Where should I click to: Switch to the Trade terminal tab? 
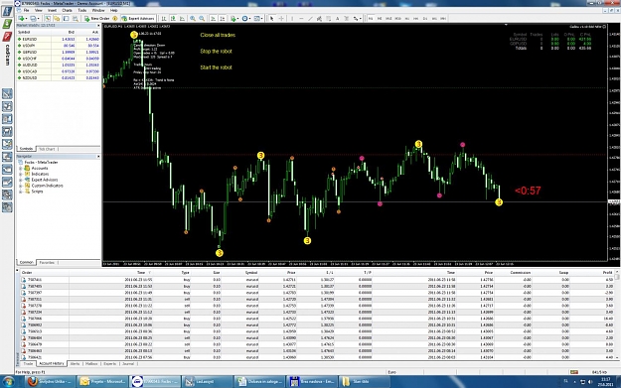point(28,364)
